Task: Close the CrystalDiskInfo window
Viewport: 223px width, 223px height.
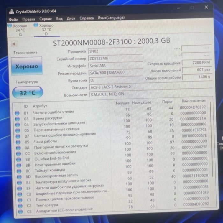Action: [x=206, y=7]
